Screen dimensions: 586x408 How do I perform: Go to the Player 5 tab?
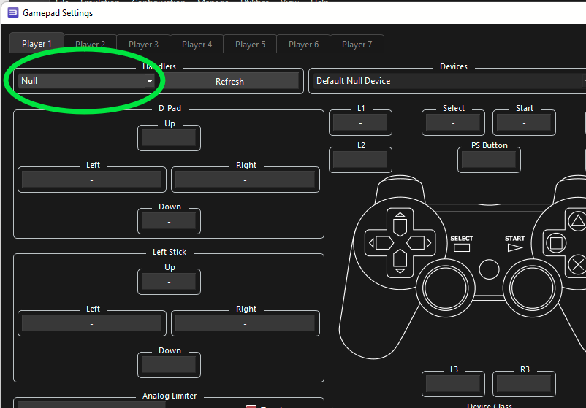pos(250,45)
